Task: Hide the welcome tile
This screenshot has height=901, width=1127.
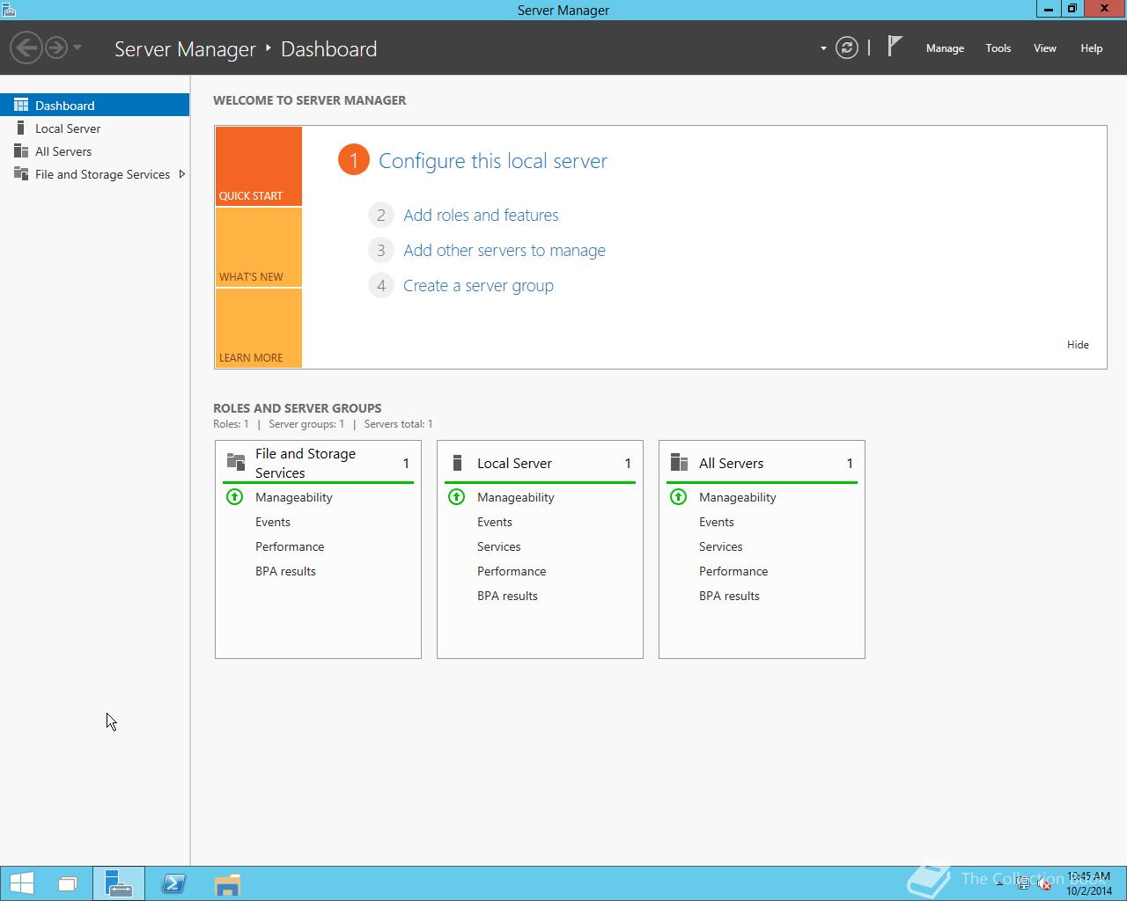Action: click(x=1078, y=345)
